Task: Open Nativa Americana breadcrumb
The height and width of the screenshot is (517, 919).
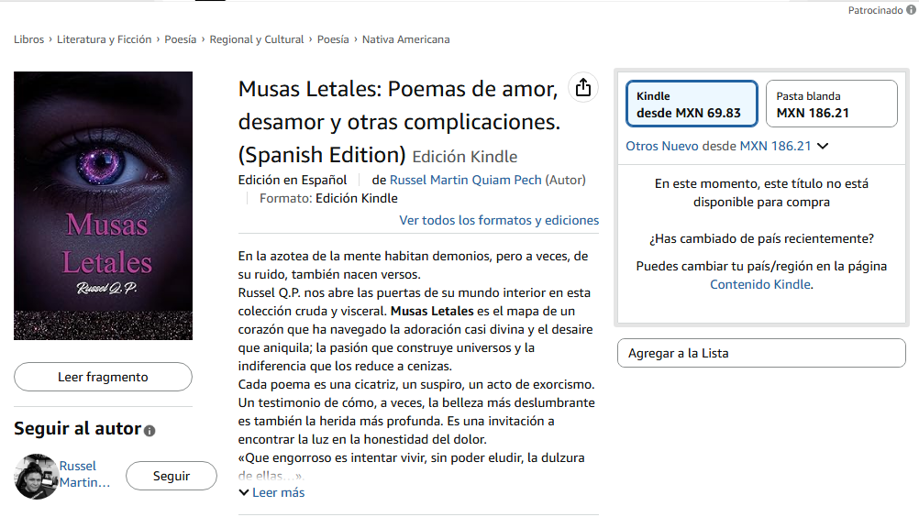Action: [x=405, y=39]
